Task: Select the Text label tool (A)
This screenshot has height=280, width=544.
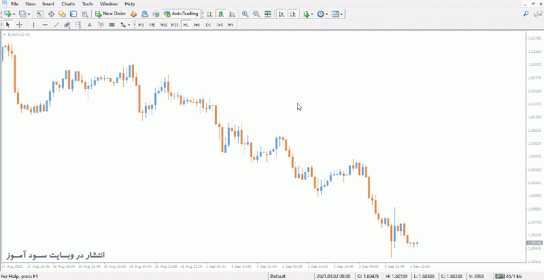Action: tap(89, 24)
